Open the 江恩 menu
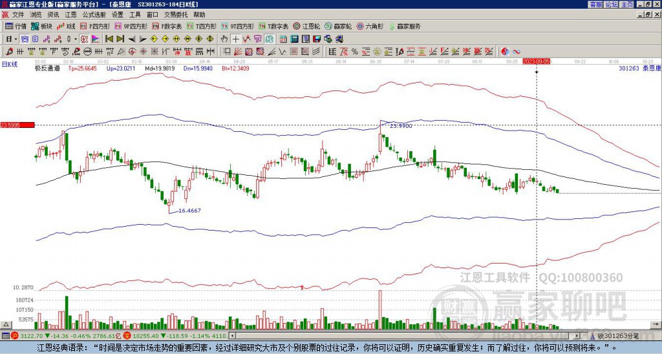The image size is (662, 354). tap(71, 15)
